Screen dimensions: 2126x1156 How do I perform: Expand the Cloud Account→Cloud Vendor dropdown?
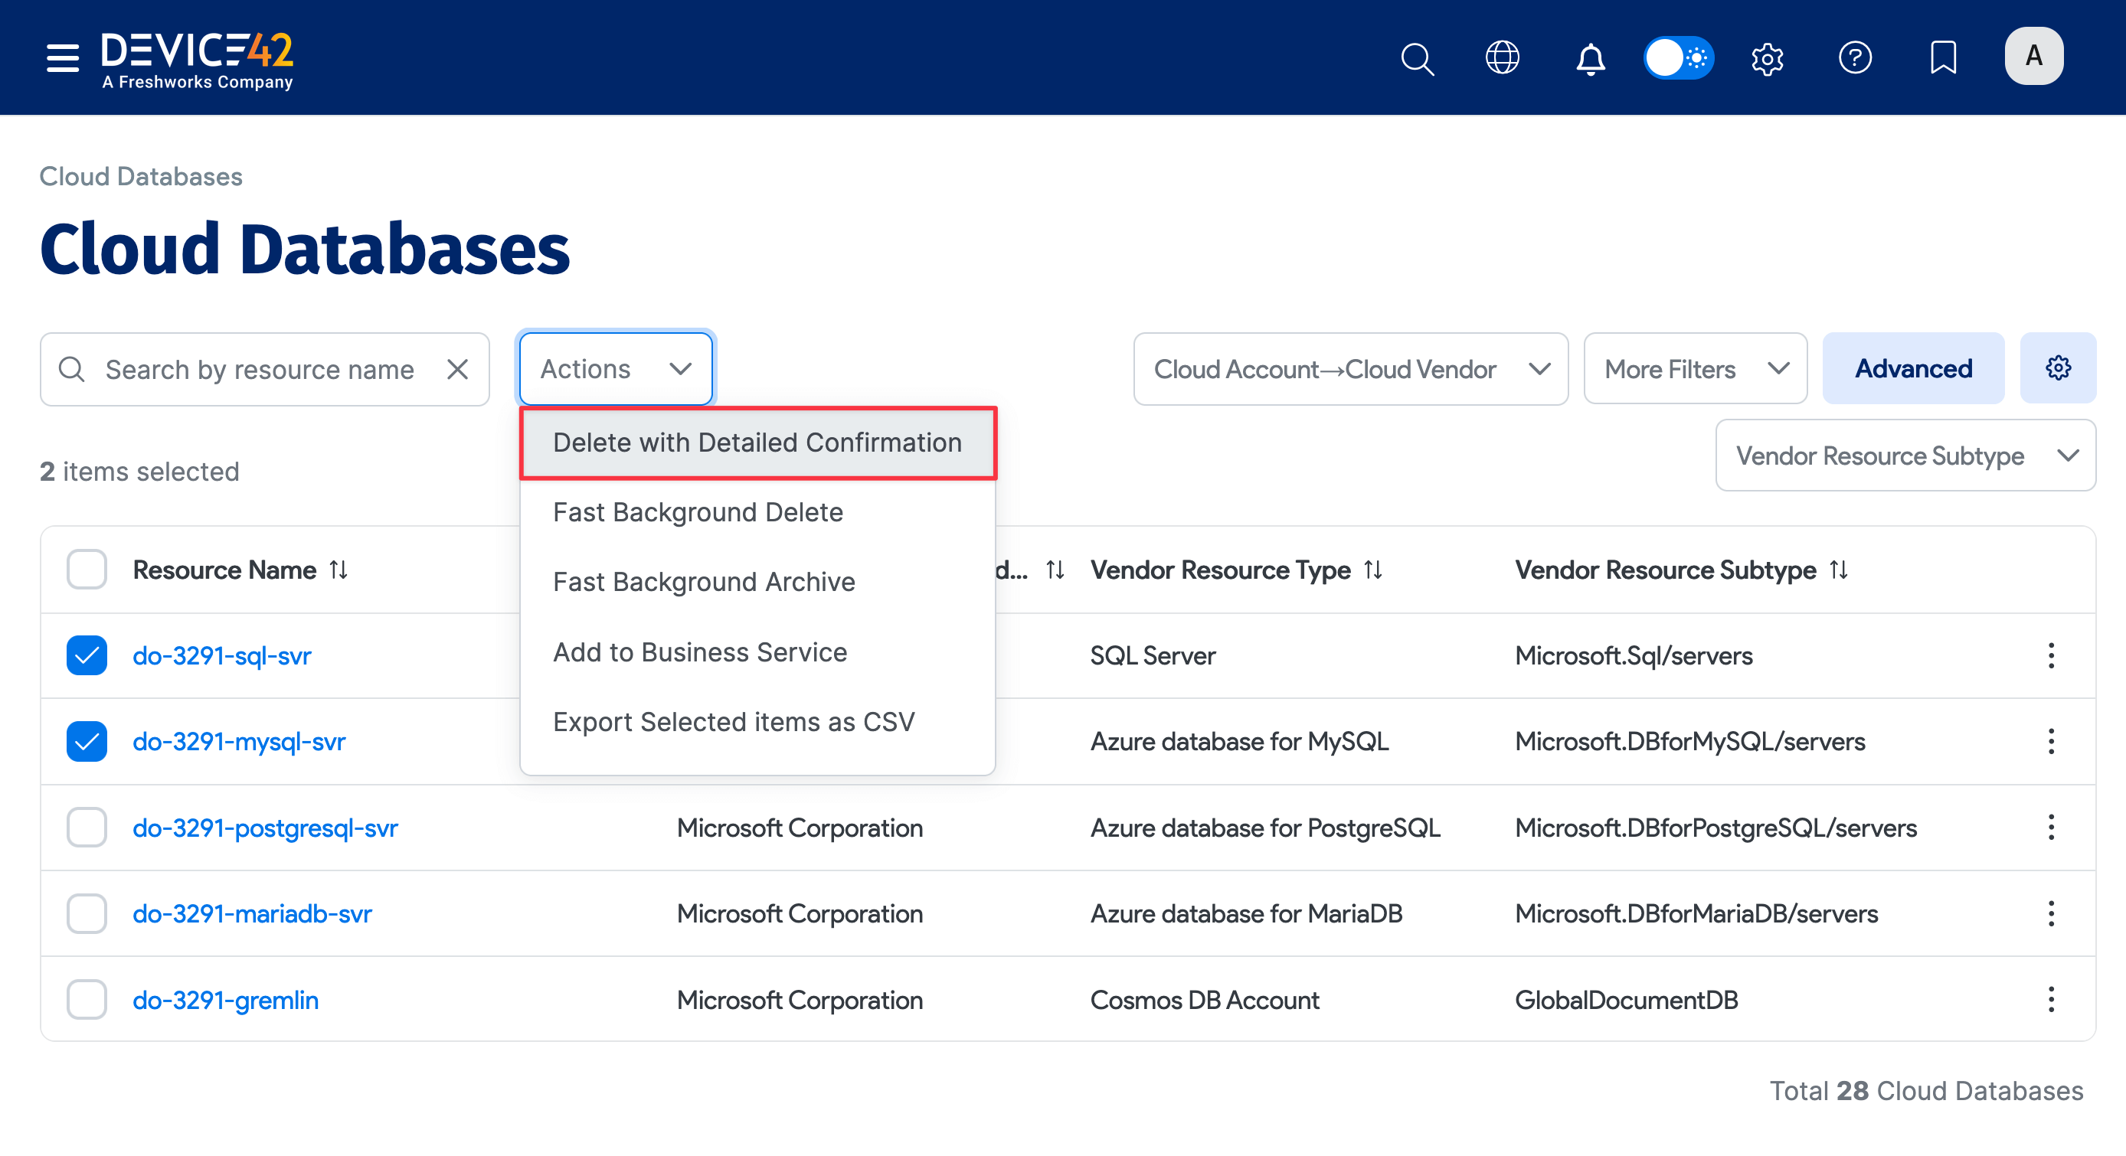pyautogui.click(x=1350, y=369)
